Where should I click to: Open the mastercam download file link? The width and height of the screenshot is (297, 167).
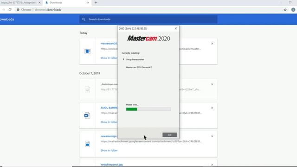pos(109,44)
